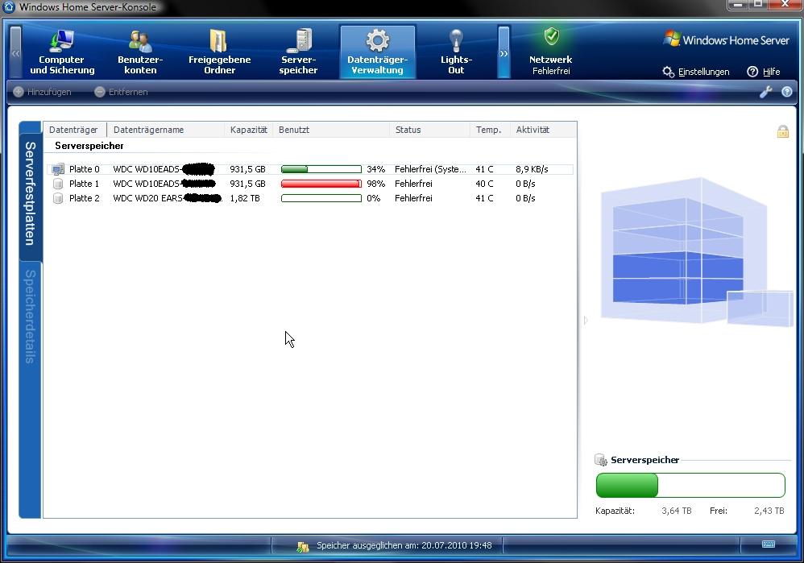This screenshot has height=563, width=804.
Task: Click the 3,64 TB Kapazität value
Action: coord(677,511)
